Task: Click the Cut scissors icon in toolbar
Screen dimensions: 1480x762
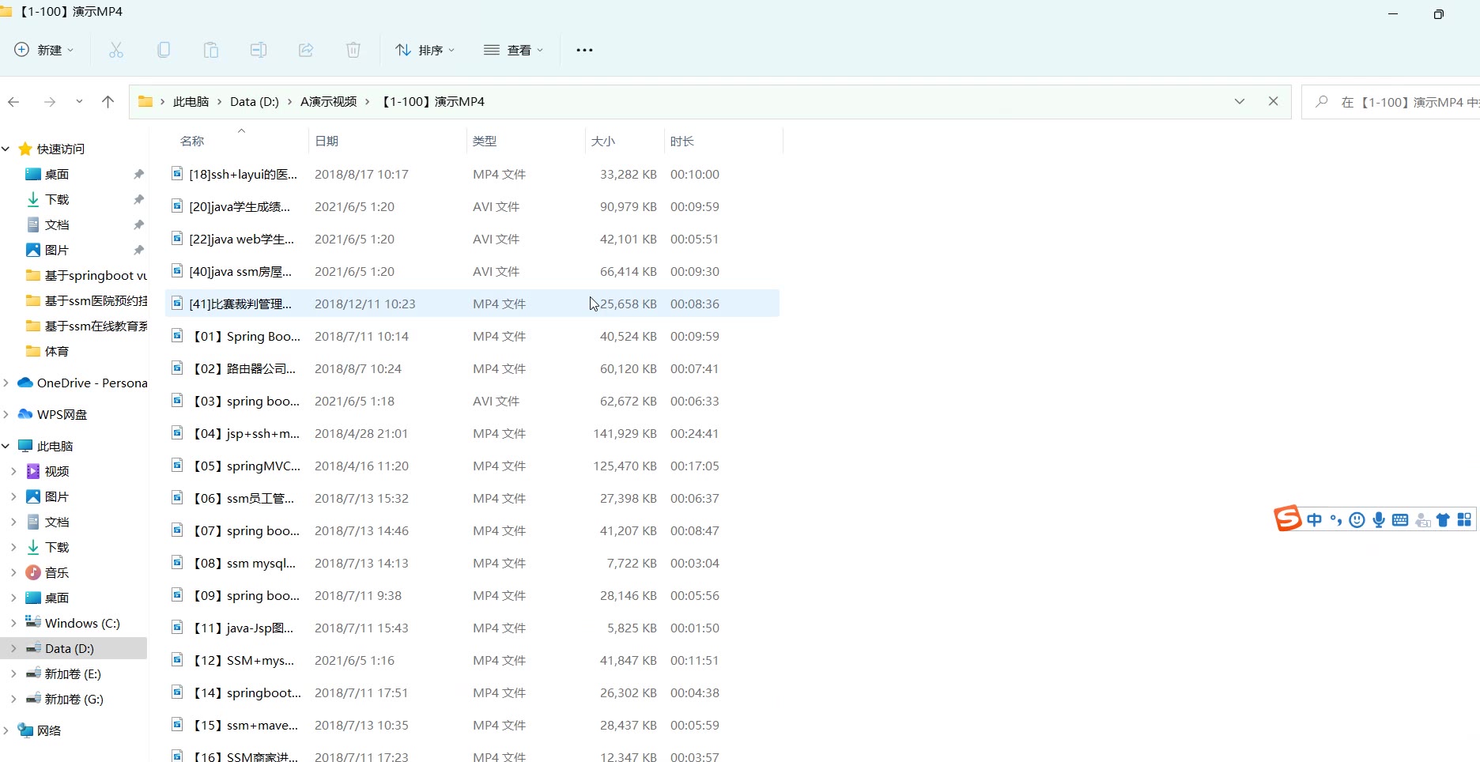Action: (x=116, y=50)
